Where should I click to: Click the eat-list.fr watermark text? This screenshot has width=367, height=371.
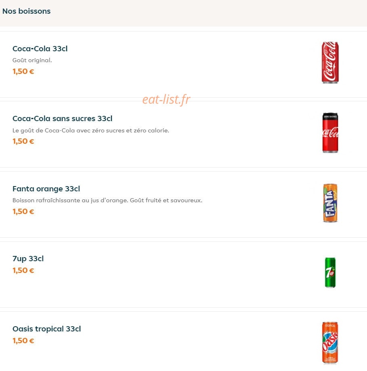click(x=166, y=99)
